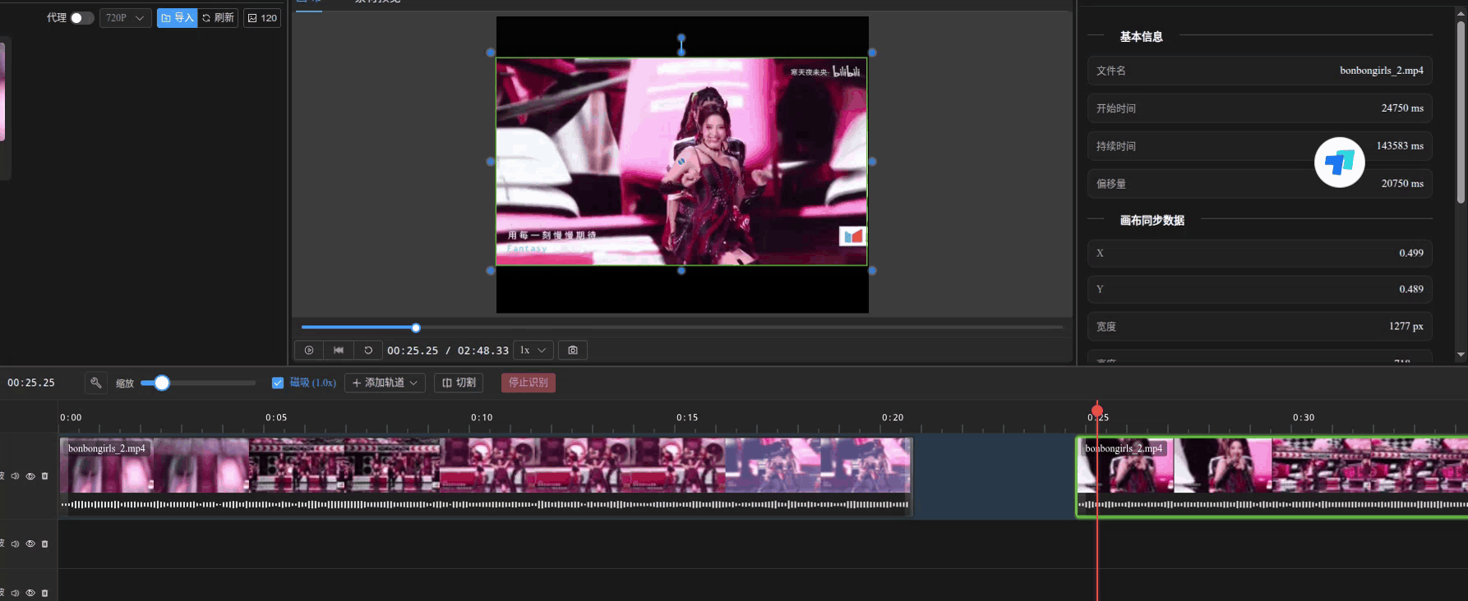Screen dimensions: 1468x601
Task: Jump back to the start of the video
Action: pyautogui.click(x=339, y=351)
